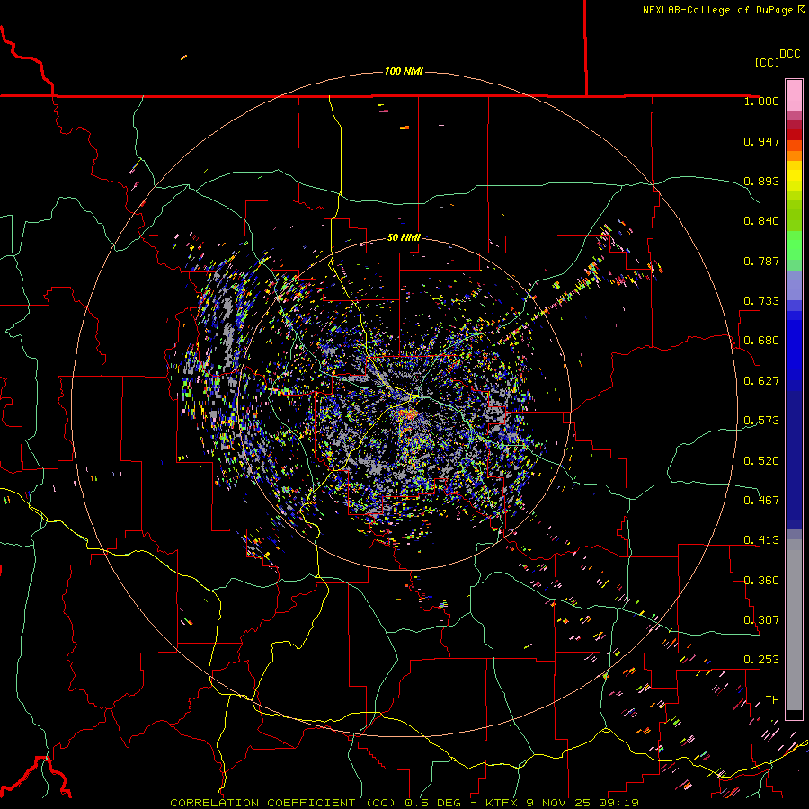Click the 0.413 scale value
This screenshot has height=809, width=809.
[761, 540]
